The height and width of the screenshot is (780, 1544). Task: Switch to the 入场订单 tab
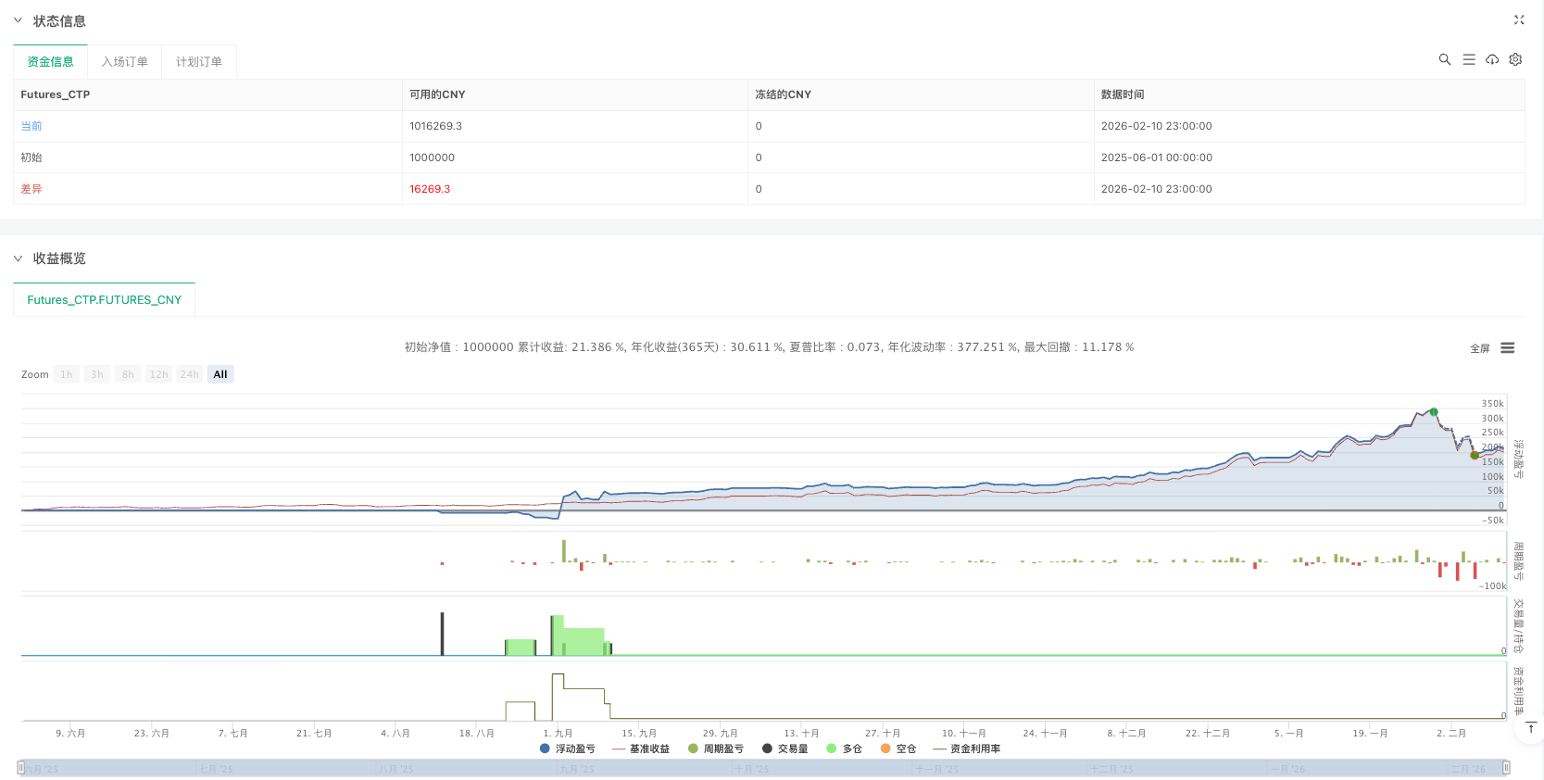(x=124, y=62)
